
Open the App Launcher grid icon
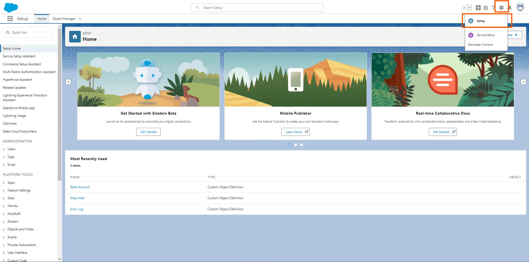(10, 18)
